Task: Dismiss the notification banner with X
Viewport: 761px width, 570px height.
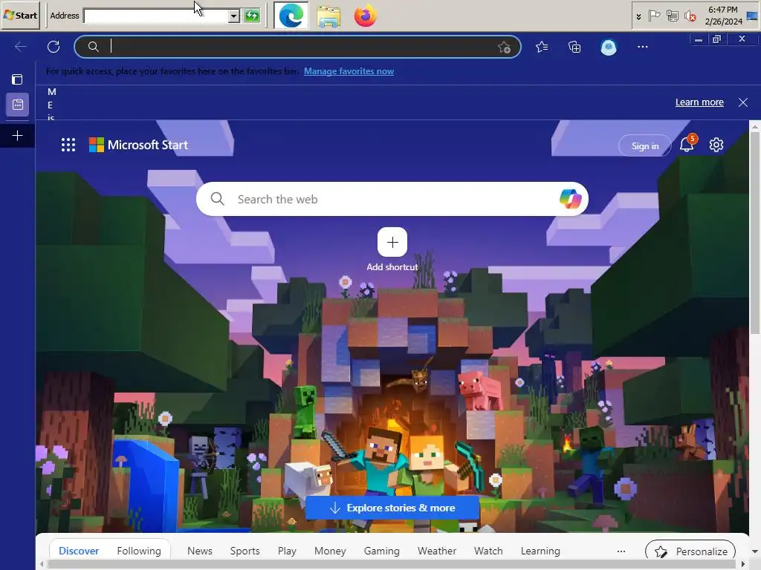Action: click(x=742, y=102)
